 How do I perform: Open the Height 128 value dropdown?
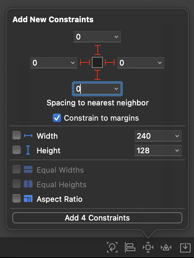point(177,150)
